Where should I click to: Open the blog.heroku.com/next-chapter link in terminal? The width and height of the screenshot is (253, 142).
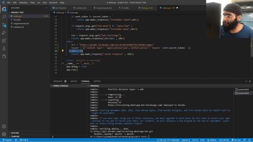pyautogui.click(x=121, y=123)
